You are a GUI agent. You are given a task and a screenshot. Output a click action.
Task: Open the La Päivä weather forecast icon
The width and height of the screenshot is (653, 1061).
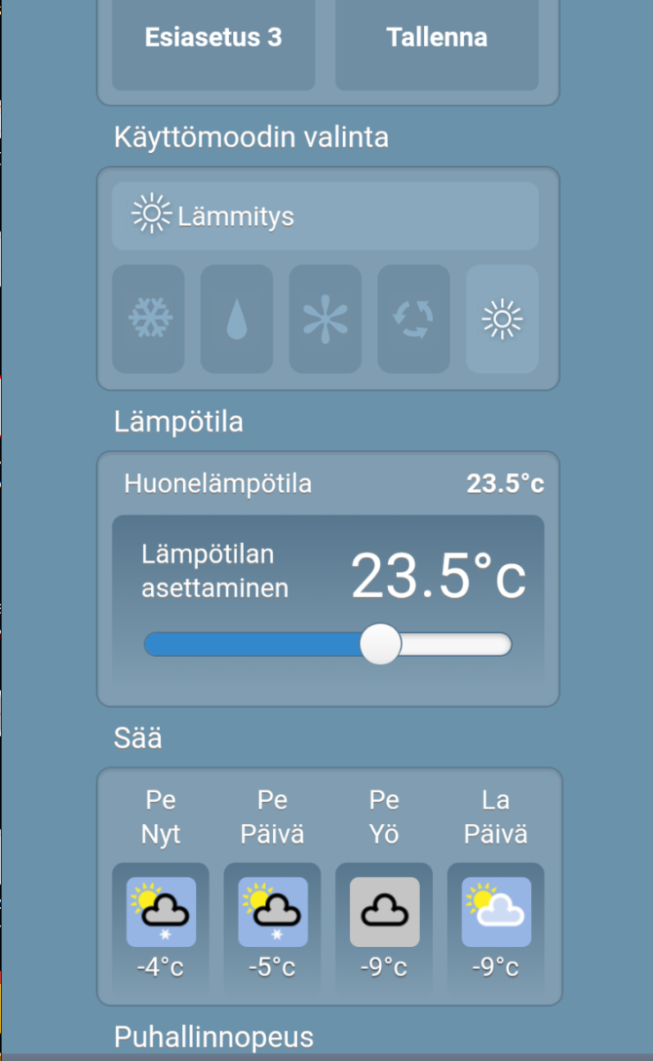(496, 912)
